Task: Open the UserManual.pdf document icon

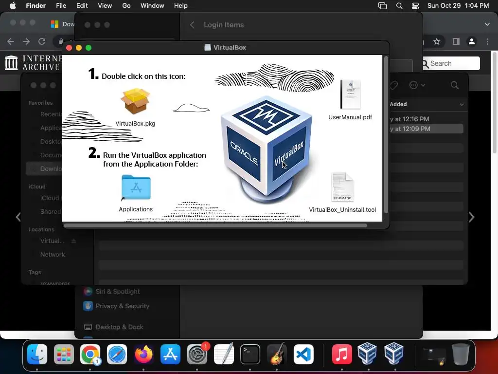Action: pos(350,94)
